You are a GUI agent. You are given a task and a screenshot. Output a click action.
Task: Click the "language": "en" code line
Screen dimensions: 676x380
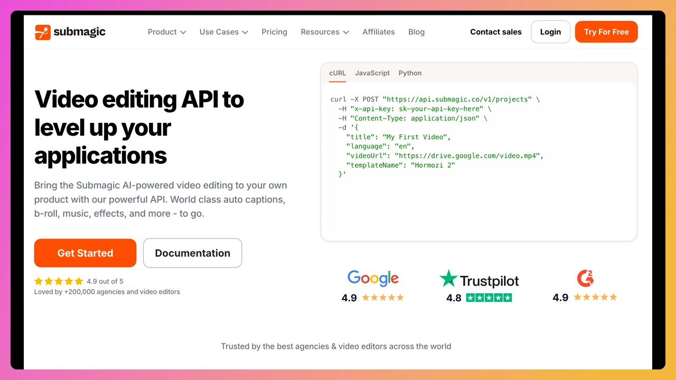click(380, 147)
